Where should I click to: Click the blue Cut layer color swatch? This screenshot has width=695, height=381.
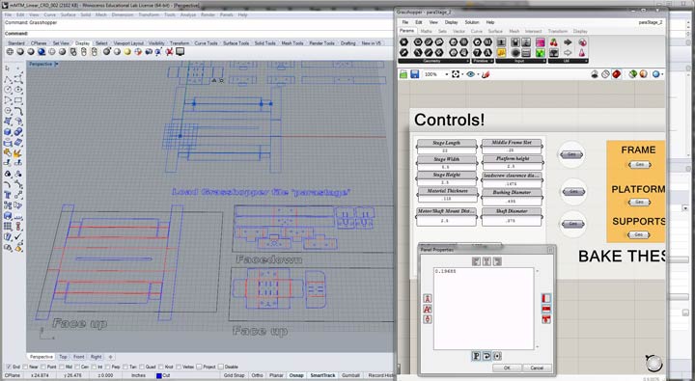[158, 375]
